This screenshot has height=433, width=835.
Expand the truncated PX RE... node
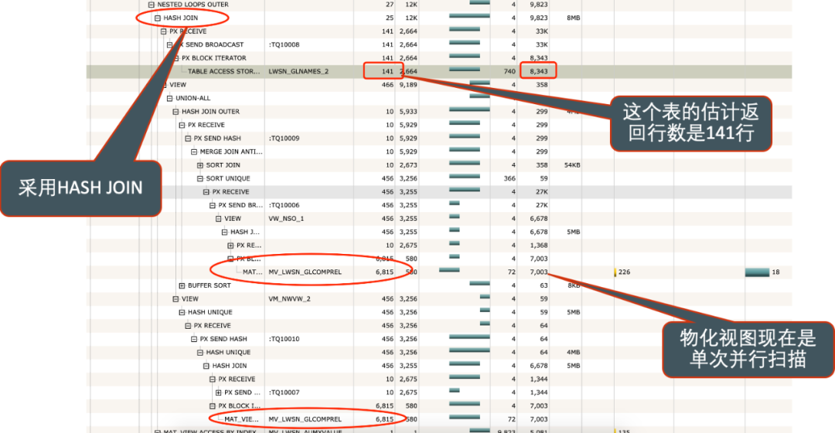[x=230, y=245]
